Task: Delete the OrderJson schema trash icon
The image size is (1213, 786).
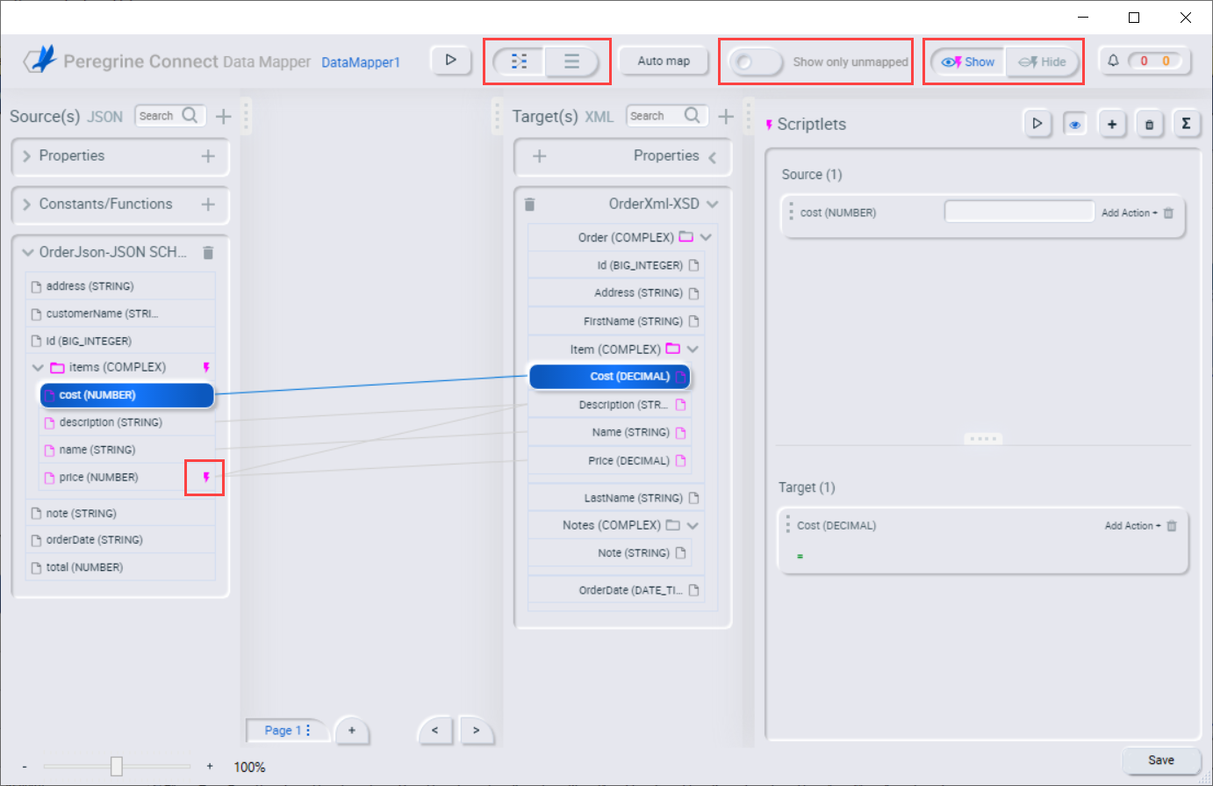Action: [208, 253]
